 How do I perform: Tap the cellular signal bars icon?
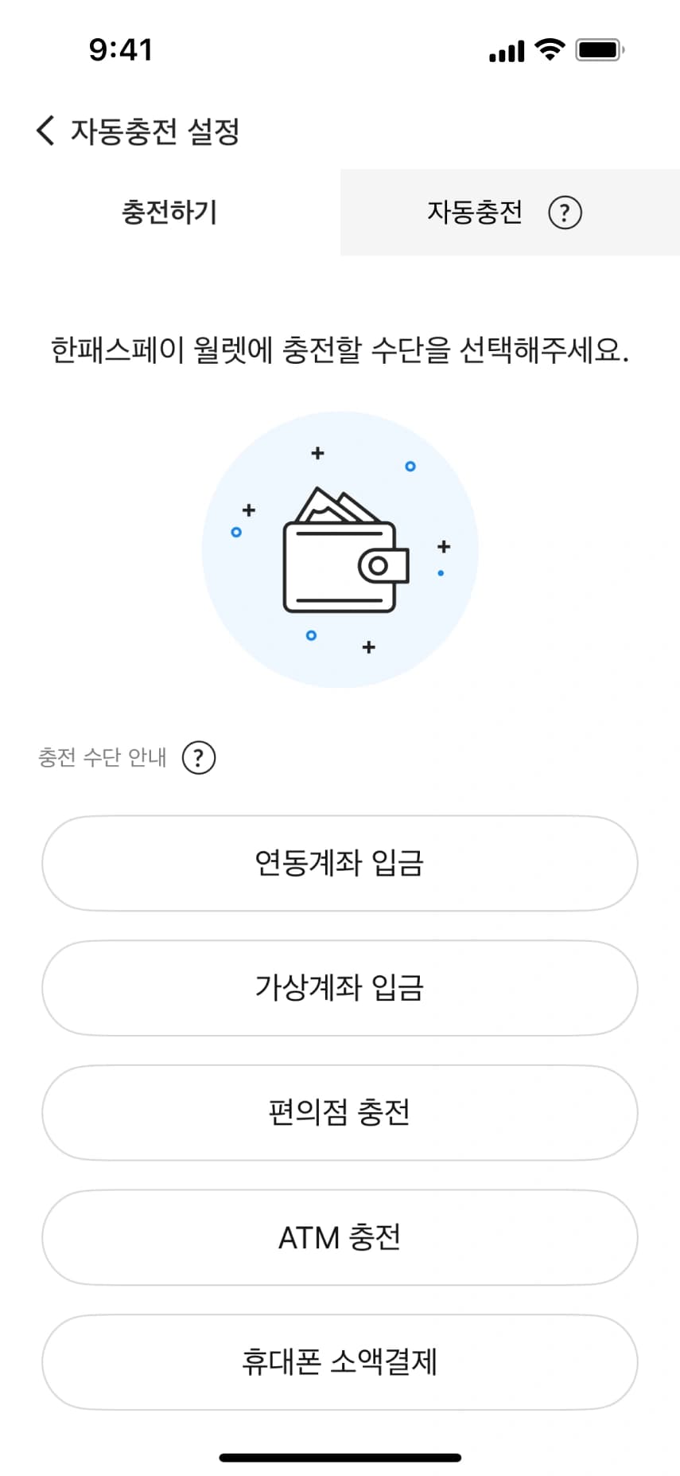[x=507, y=52]
